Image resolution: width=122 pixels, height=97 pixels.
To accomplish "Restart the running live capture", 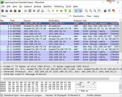I will click(x=19, y=11).
